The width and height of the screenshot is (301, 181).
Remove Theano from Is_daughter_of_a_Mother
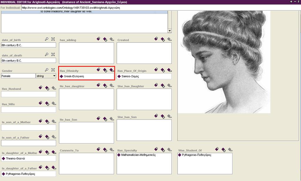point(54,152)
